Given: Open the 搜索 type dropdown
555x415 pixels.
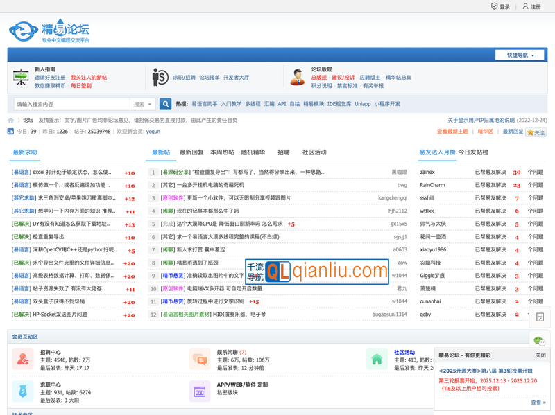Looking at the screenshot, I should point(142,105).
